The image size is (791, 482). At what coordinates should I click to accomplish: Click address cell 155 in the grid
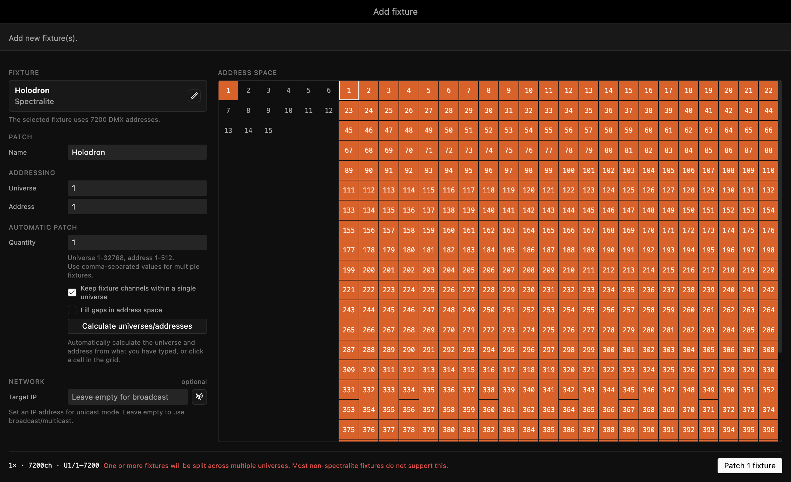(349, 230)
